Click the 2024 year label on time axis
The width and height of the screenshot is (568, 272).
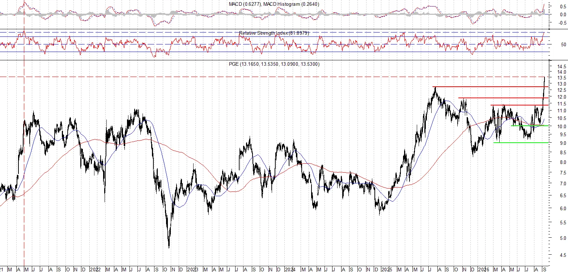coord(290,269)
